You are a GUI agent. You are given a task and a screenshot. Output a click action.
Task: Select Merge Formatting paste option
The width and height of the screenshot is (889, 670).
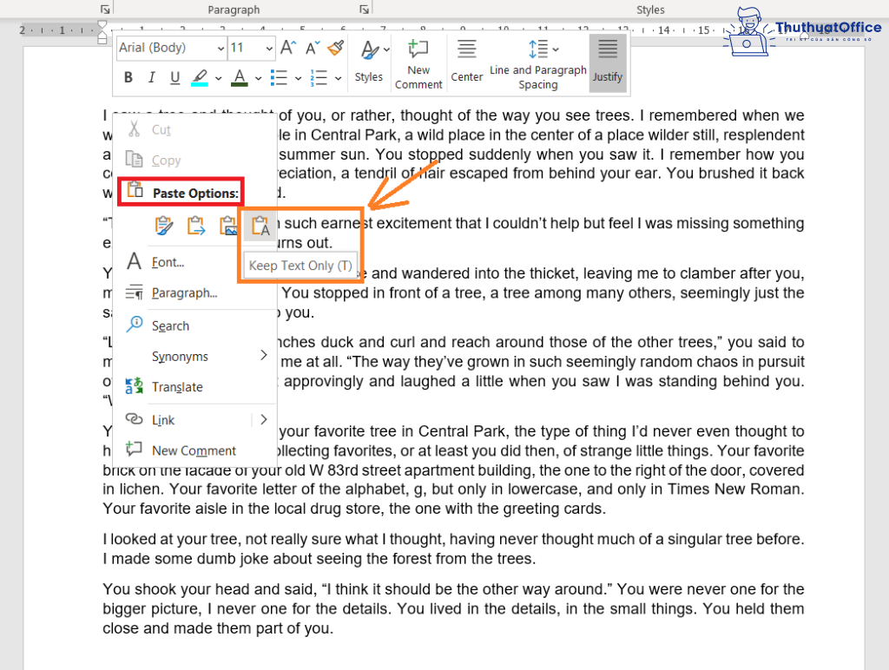(196, 226)
